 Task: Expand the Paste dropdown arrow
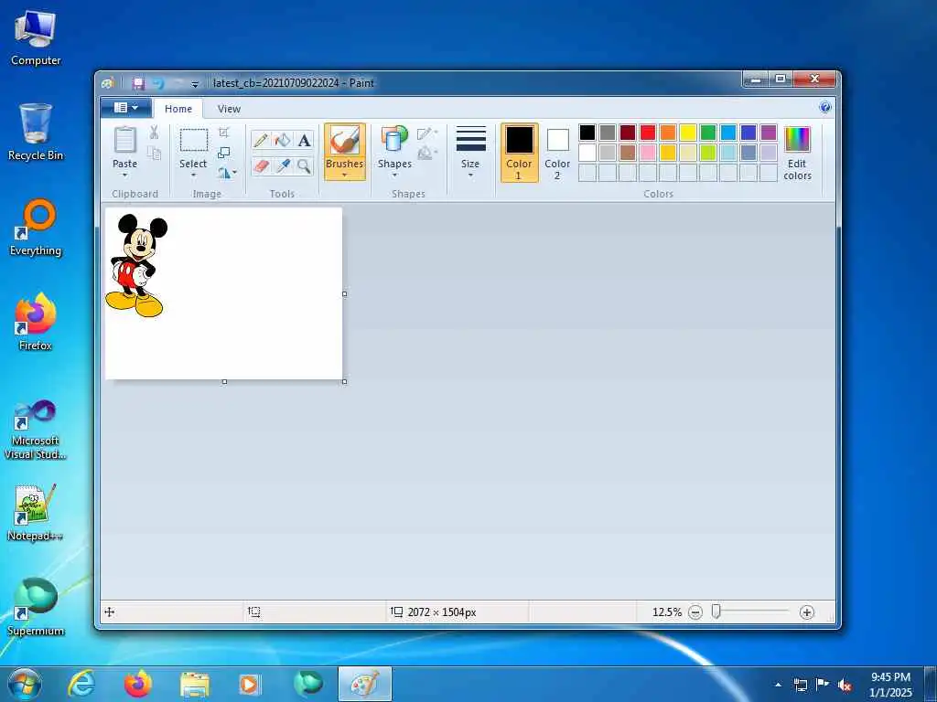(x=124, y=175)
